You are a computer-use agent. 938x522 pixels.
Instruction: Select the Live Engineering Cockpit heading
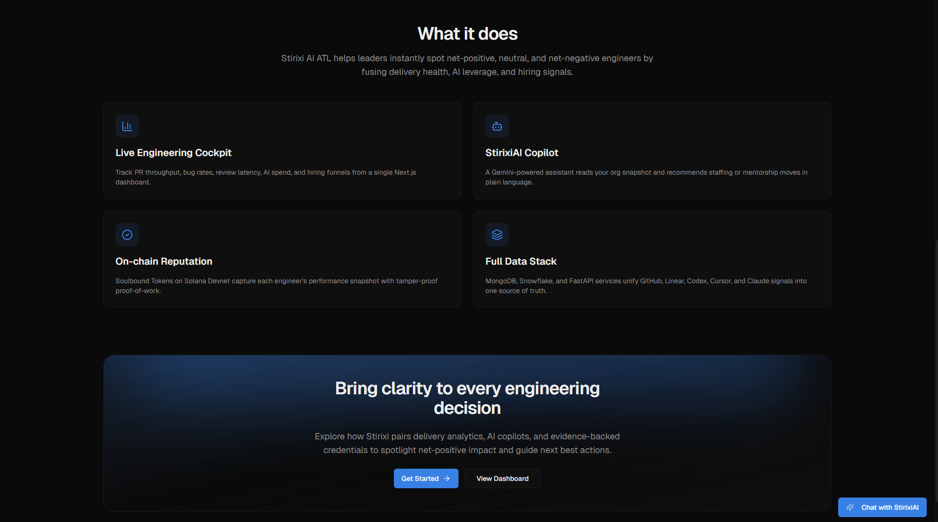173,153
